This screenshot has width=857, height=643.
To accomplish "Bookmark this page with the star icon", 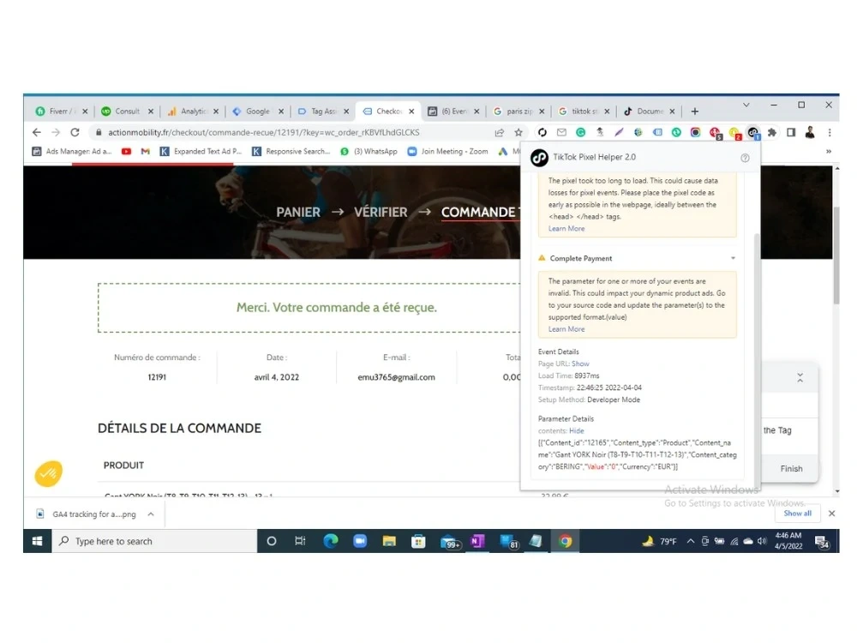I will (x=518, y=132).
